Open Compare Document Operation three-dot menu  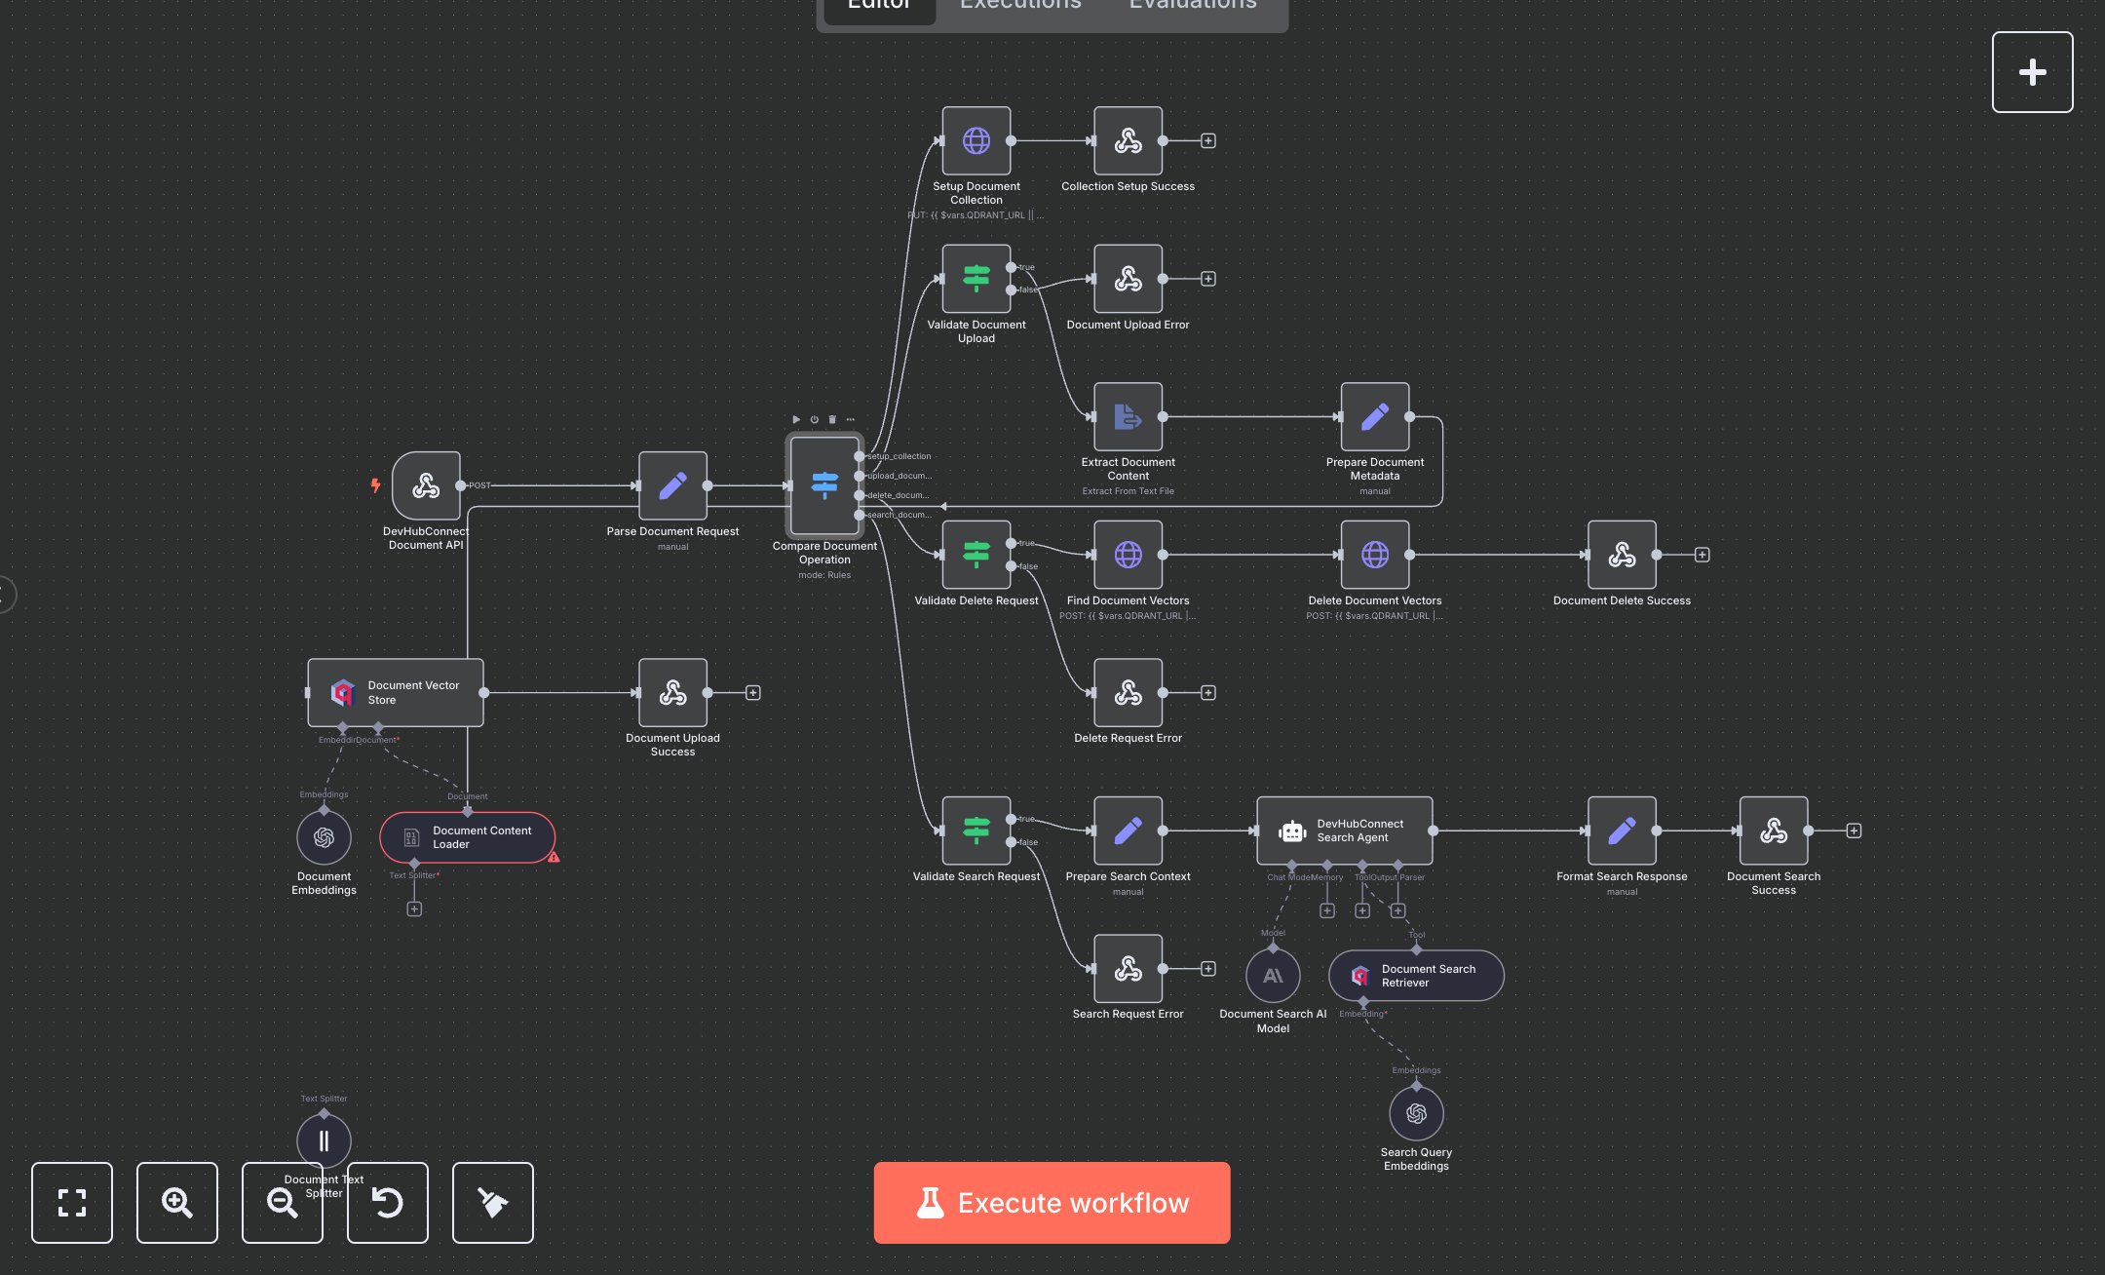(851, 419)
